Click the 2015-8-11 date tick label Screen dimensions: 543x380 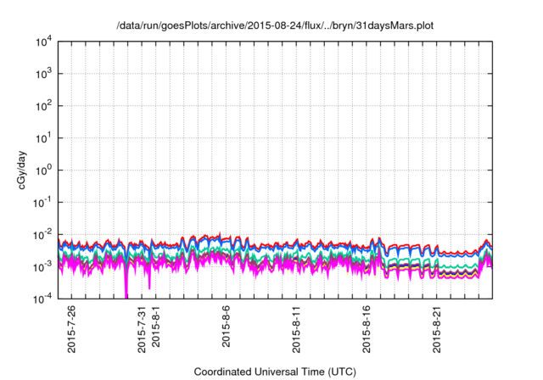point(296,329)
